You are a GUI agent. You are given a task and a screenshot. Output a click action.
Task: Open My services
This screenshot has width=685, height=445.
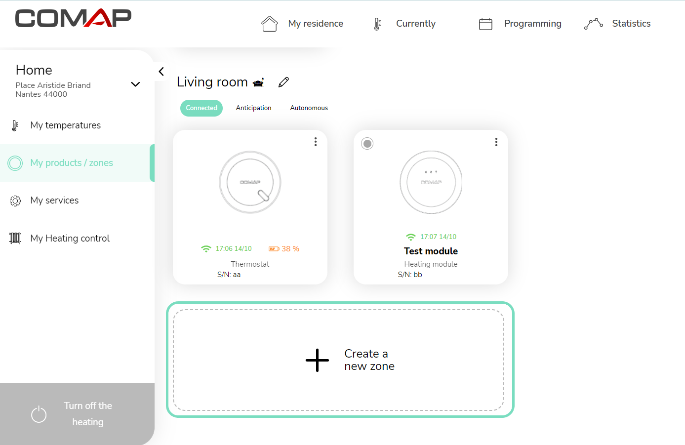click(54, 201)
